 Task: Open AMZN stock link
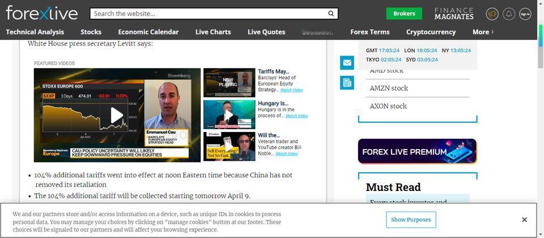[389, 88]
